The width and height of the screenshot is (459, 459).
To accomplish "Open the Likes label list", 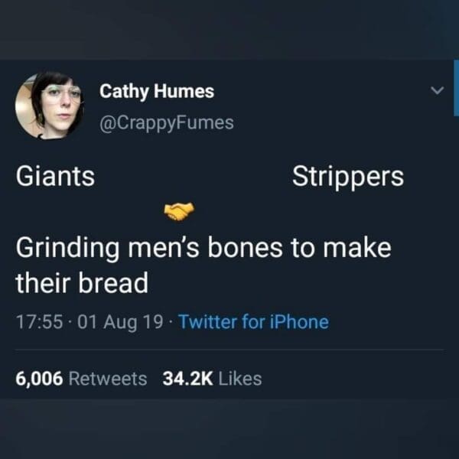I will [x=240, y=379].
